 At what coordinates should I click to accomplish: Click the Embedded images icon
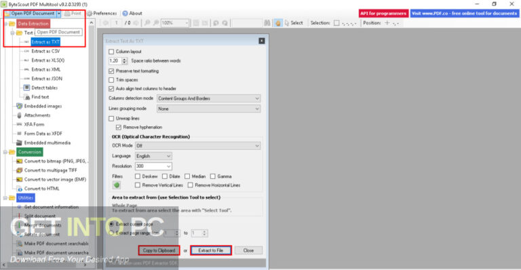coord(19,107)
